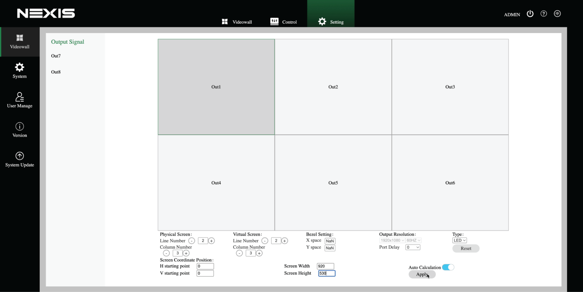Open System settings in sidebar
This screenshot has width=583, height=292.
pos(20,71)
